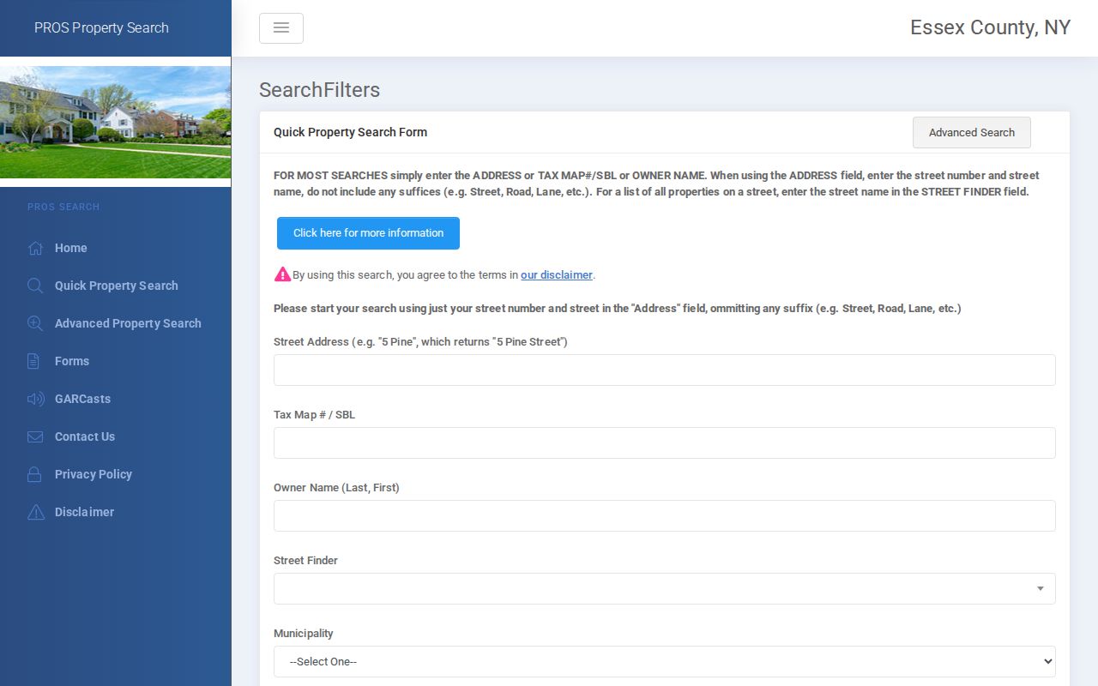1098x686 pixels.
Task: Click the GARCasts speaker icon
Action: (x=35, y=399)
